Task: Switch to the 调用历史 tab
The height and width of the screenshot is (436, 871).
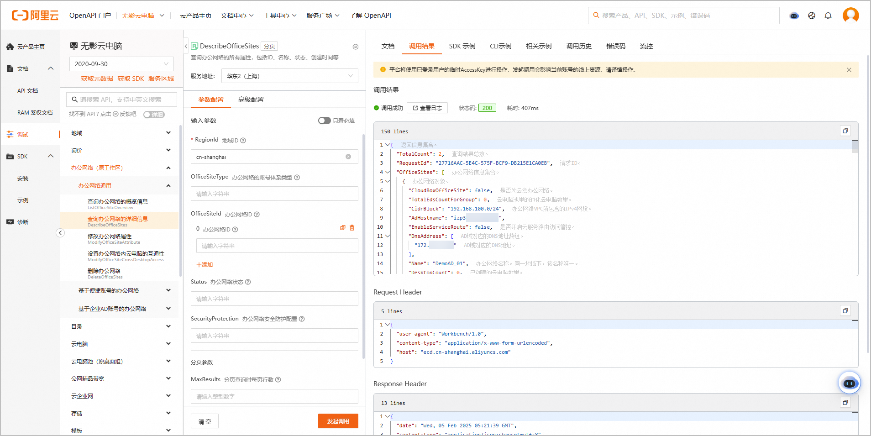Action: [579, 46]
